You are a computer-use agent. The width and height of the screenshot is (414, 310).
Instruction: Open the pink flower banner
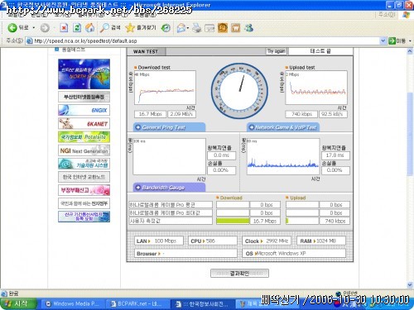(84, 190)
